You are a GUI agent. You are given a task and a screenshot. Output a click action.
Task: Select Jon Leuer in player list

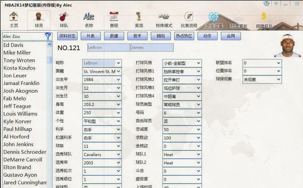tap(15, 76)
